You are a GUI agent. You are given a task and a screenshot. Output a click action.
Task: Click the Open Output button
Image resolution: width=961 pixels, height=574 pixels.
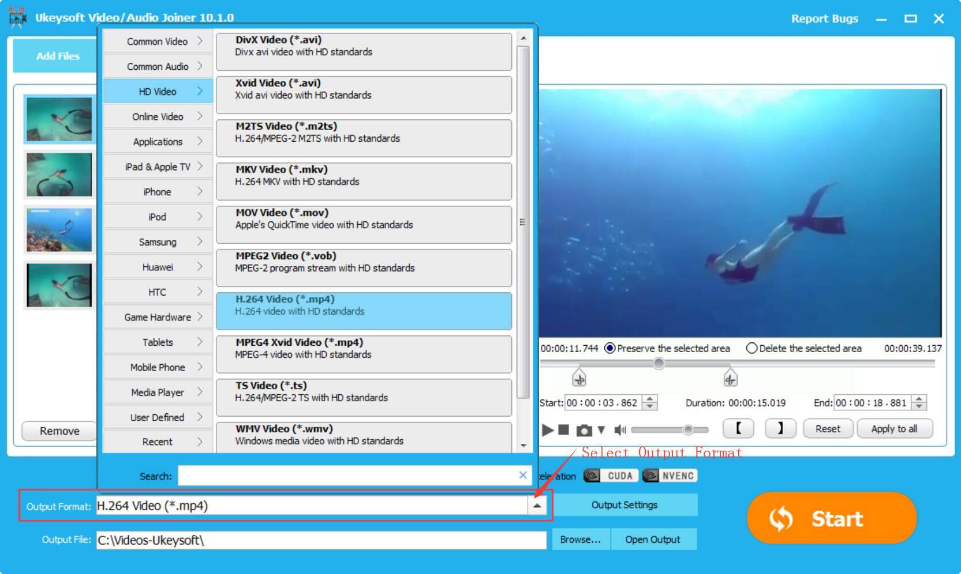pyautogui.click(x=653, y=539)
